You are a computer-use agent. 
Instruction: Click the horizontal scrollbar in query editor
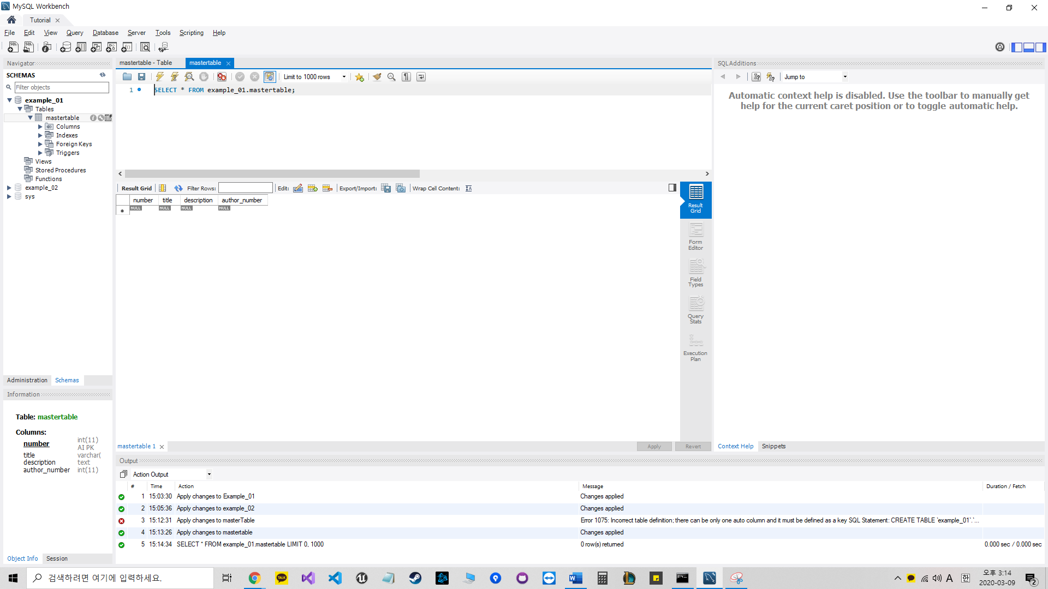tap(272, 174)
